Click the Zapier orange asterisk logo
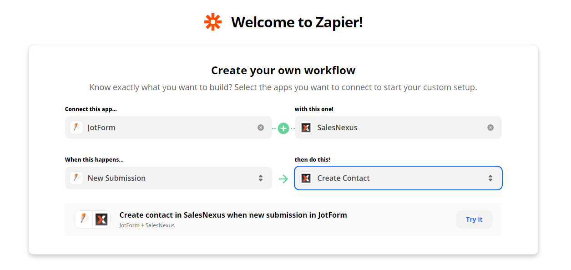571x270 pixels. click(x=212, y=22)
